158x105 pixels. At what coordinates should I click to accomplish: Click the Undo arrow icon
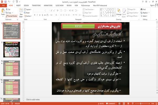[x=9, y=2]
